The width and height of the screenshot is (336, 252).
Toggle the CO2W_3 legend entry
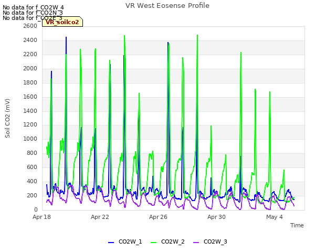coord(210,241)
